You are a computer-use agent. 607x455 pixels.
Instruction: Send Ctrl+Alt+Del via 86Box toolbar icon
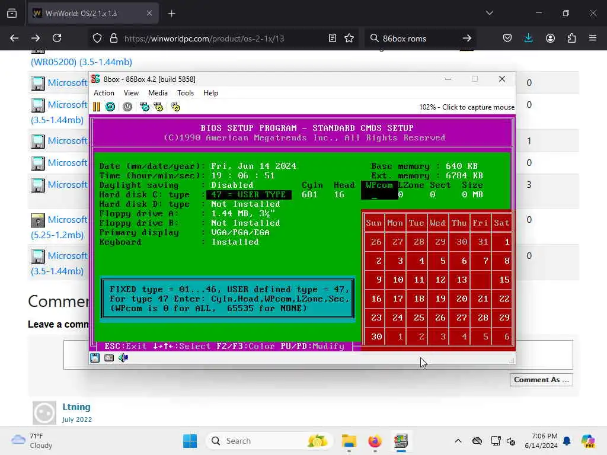145,107
